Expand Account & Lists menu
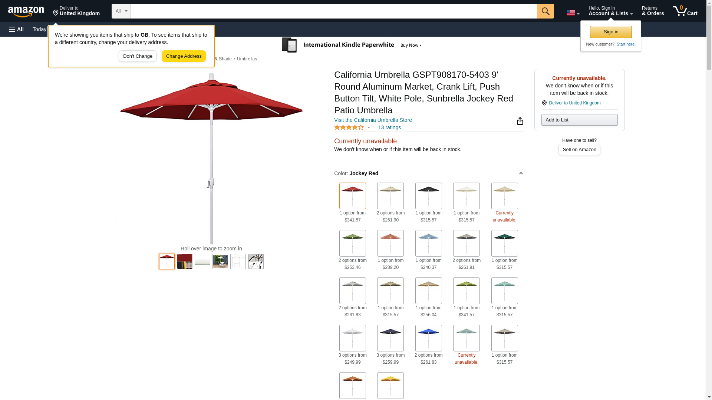 [610, 11]
